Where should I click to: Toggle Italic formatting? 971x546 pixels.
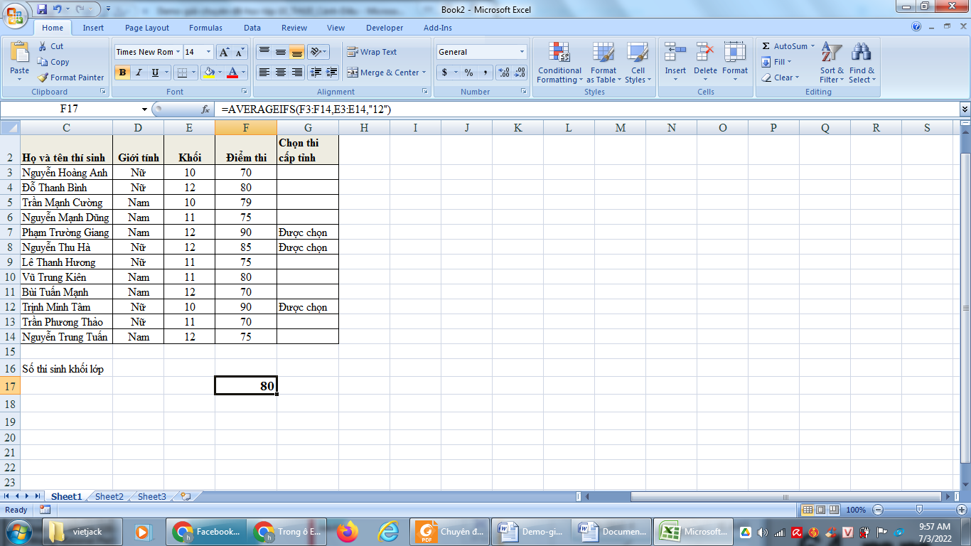[x=139, y=72]
